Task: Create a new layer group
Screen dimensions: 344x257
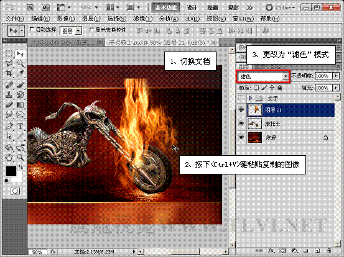Action: tap(305, 251)
